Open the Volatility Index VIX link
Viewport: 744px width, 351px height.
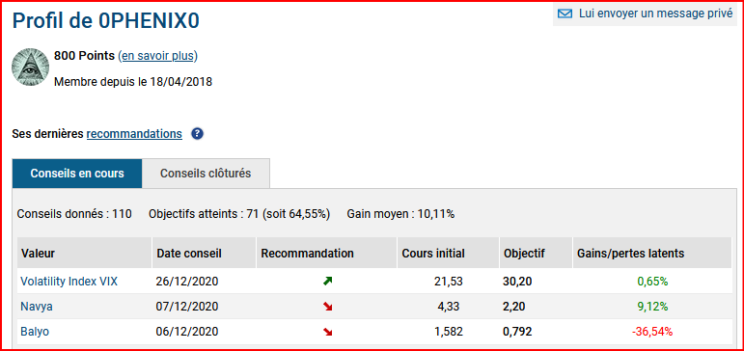click(x=69, y=282)
